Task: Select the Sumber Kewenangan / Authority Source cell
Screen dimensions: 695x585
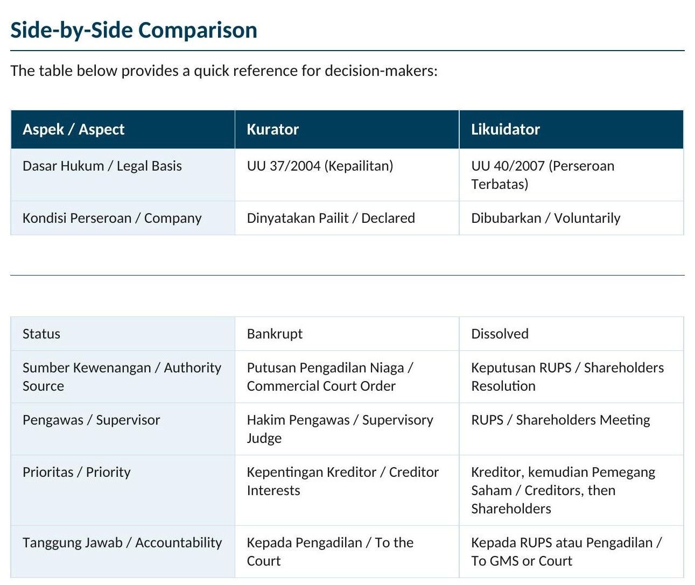Action: [x=122, y=377]
